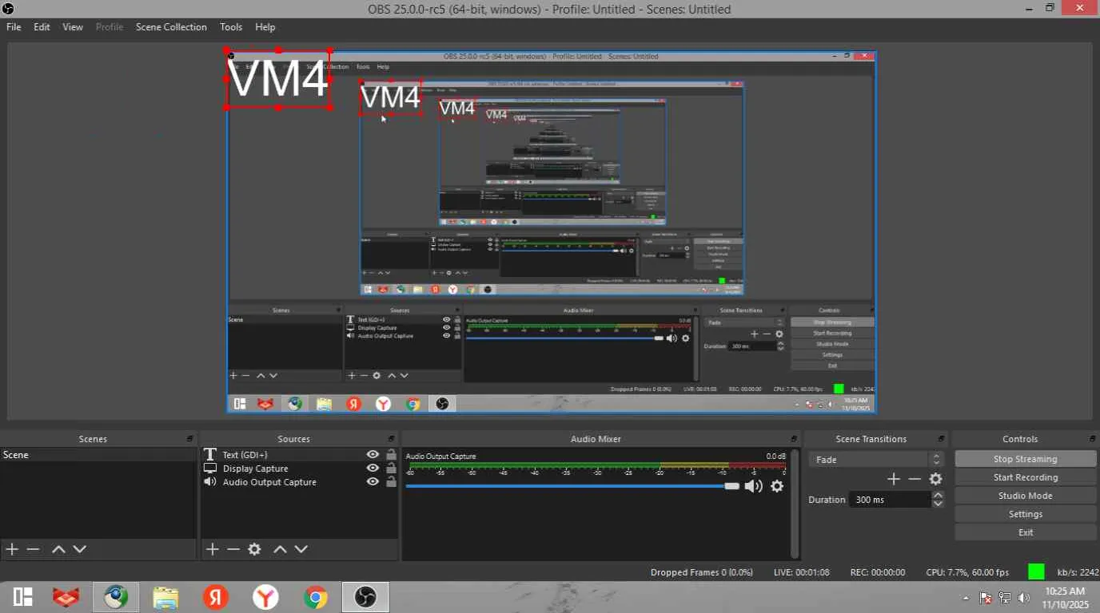Screen dimensions: 1100x613
Task: Move the selected scene down
Action: (x=80, y=549)
